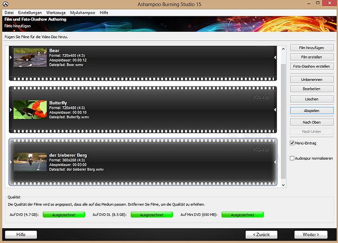Click the Bear title text

[x=54, y=50]
